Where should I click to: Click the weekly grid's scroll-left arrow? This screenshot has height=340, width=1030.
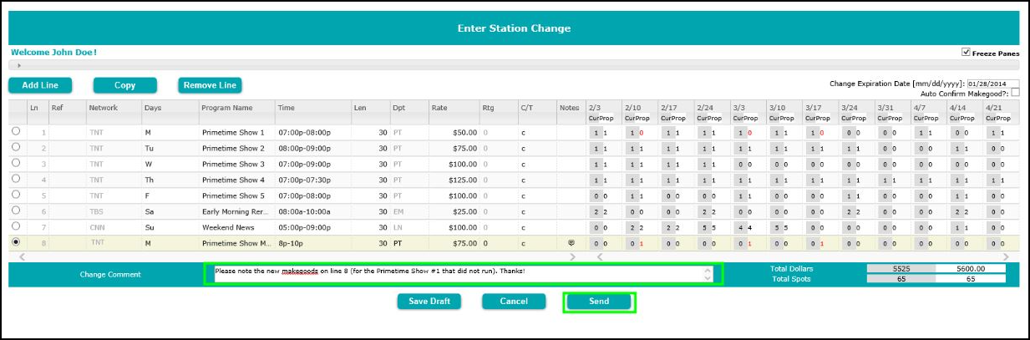click(598, 256)
